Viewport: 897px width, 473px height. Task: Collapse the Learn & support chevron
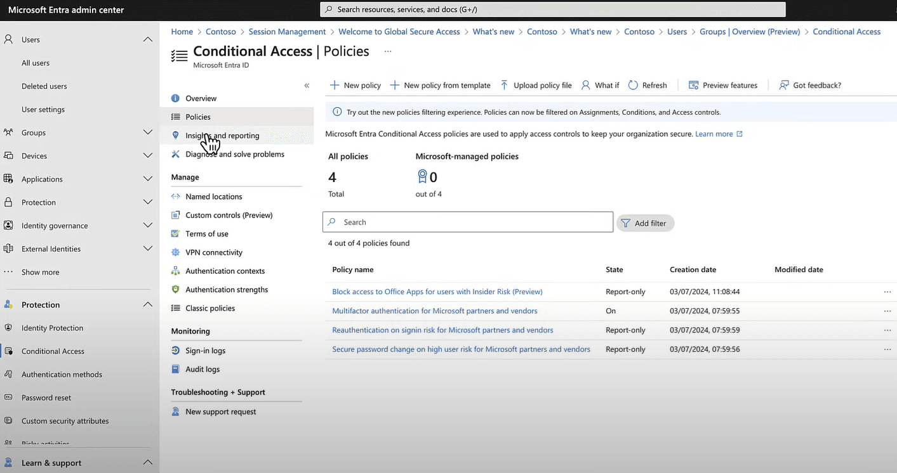(148, 462)
